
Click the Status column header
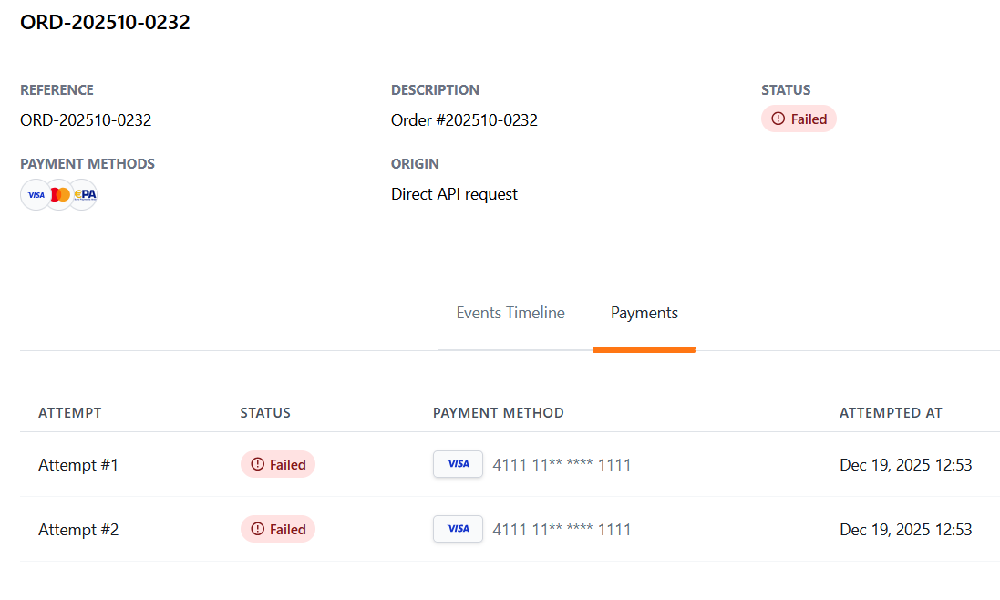(265, 413)
